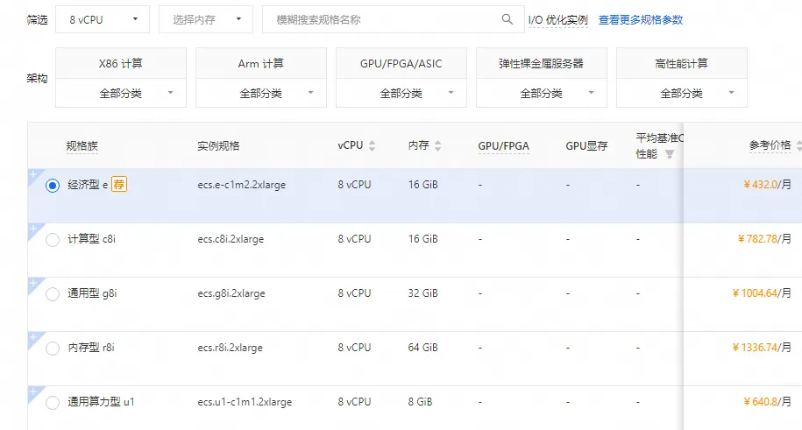This screenshot has height=430, width=802.
Task: Expand the 经济型 e row plus corner
Action: (33, 174)
